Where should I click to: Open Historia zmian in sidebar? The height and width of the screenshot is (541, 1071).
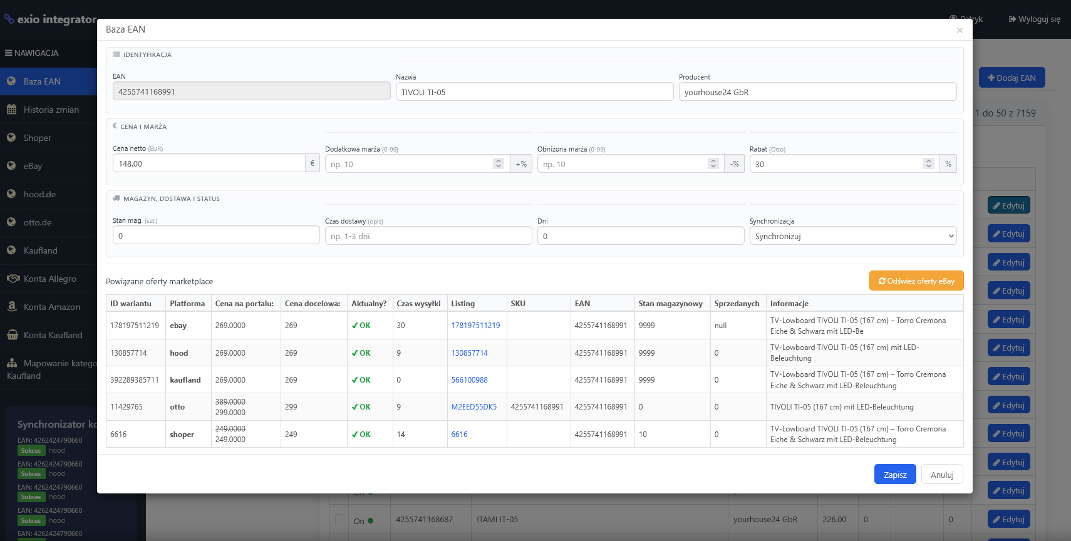(x=48, y=110)
